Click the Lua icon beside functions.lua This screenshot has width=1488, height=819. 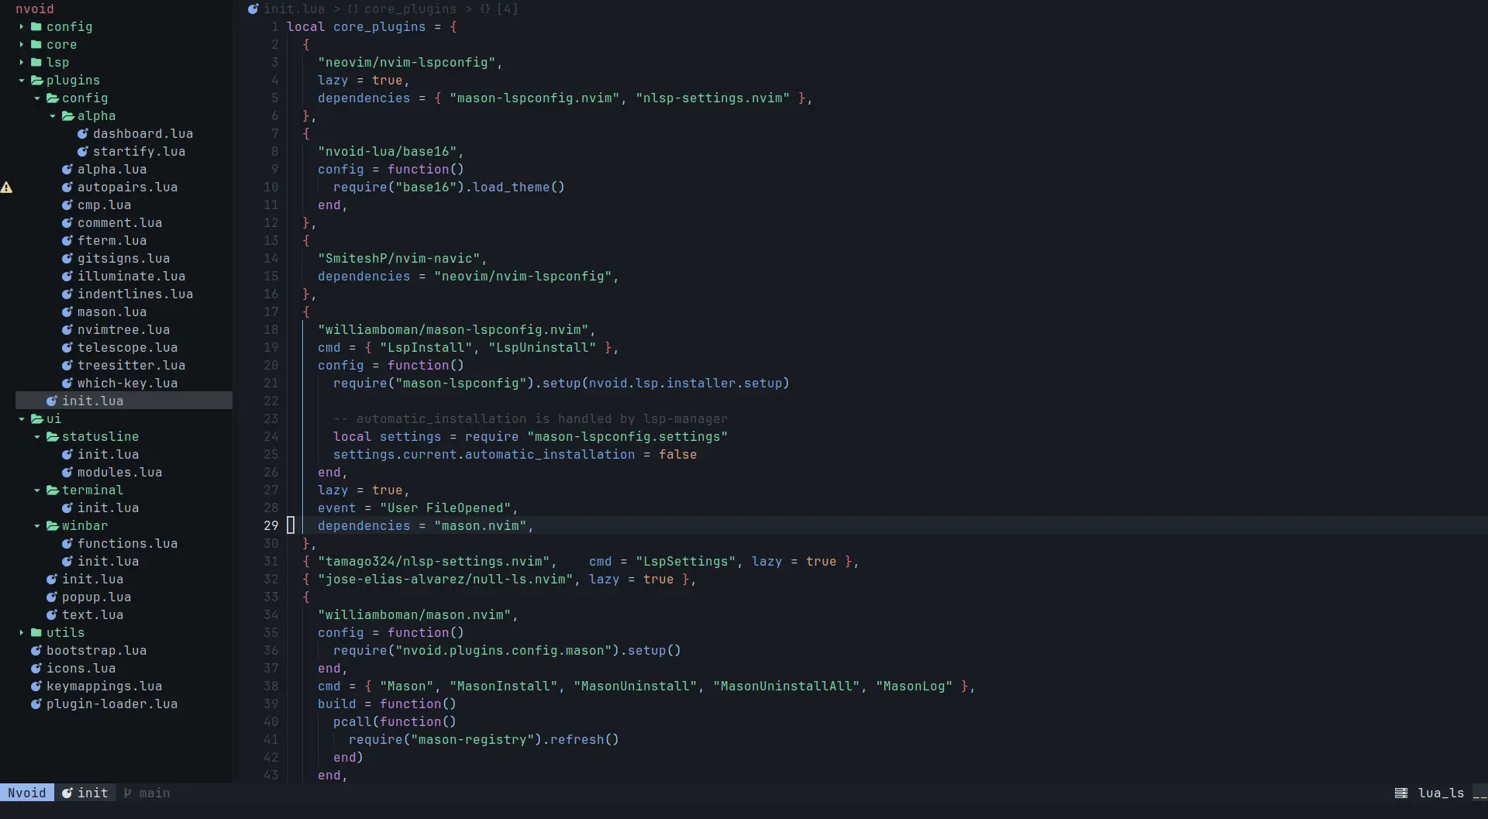pos(67,544)
